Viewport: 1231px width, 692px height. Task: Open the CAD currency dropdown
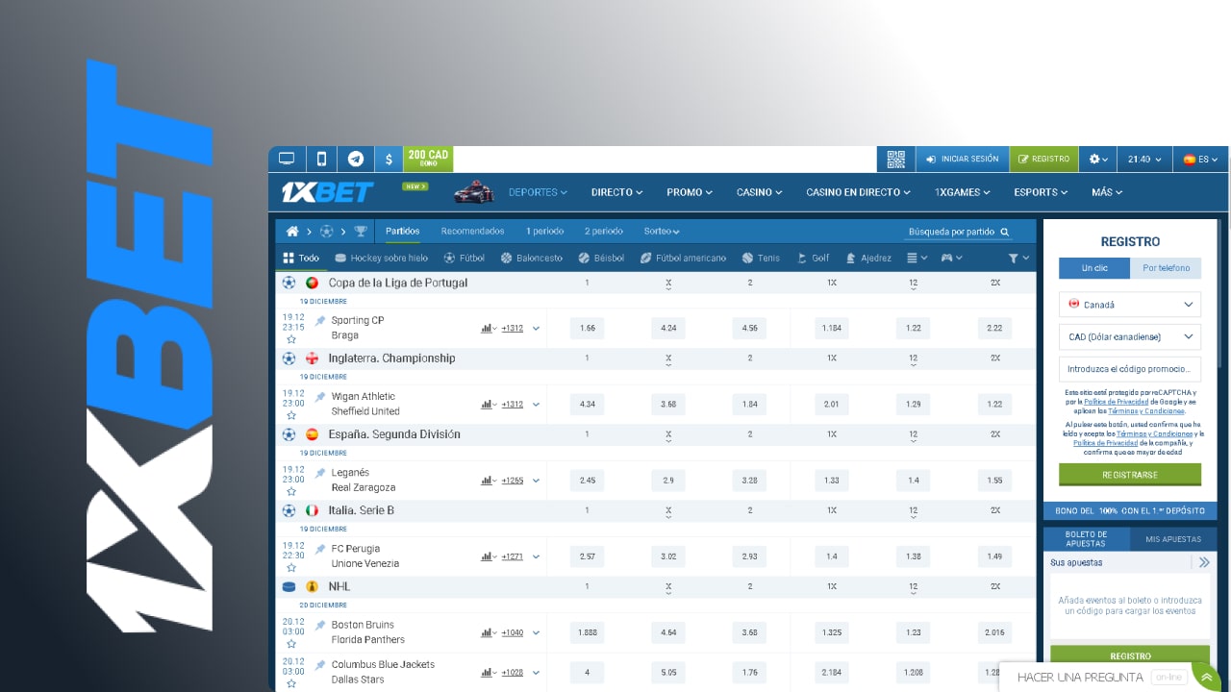(x=1129, y=336)
